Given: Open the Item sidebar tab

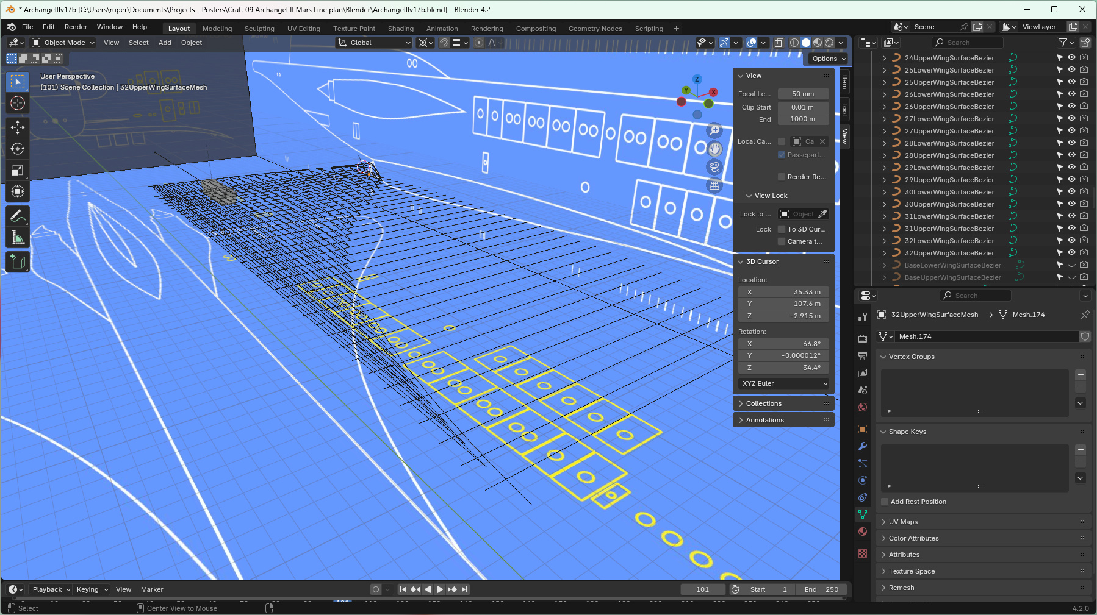Looking at the screenshot, I should click(844, 81).
